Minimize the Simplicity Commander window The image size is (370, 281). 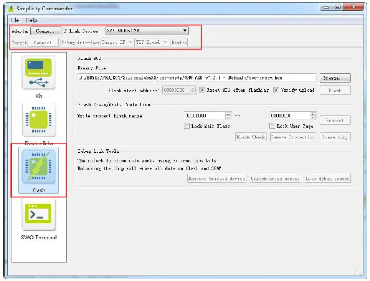coord(326,7)
